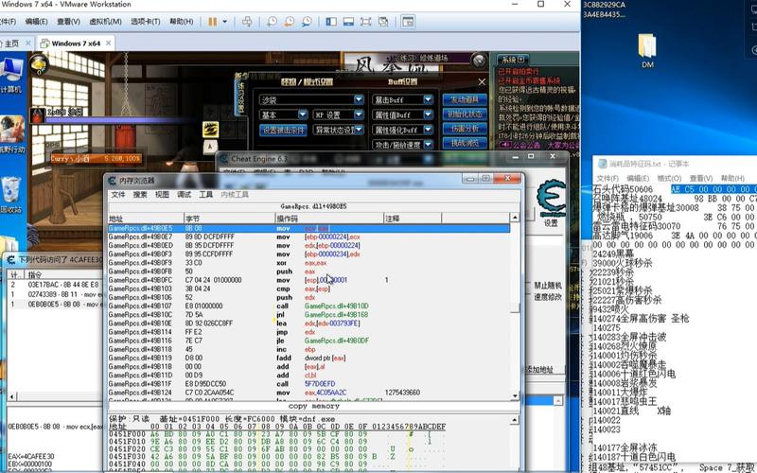Screen dimensions: 757x473
Task: Open the 荒野行动 game shortcut on the VM desktop
Action: pos(12,135)
